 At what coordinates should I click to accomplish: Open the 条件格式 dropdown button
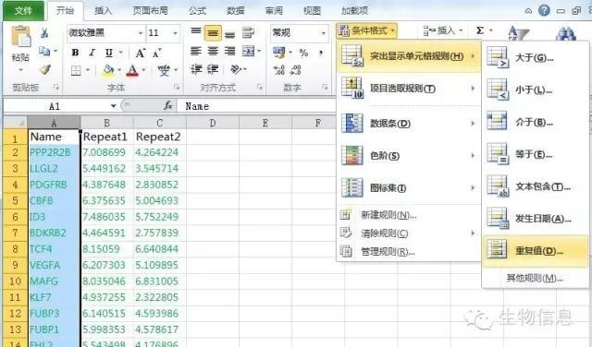coord(366,30)
